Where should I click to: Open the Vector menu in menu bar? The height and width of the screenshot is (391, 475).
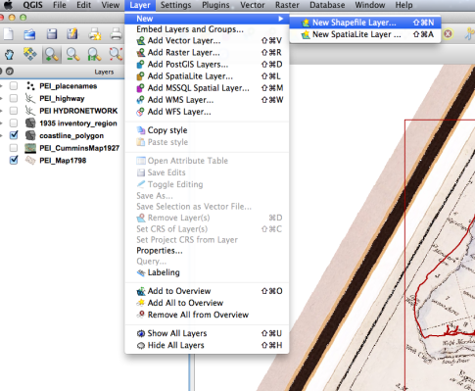[x=253, y=5]
